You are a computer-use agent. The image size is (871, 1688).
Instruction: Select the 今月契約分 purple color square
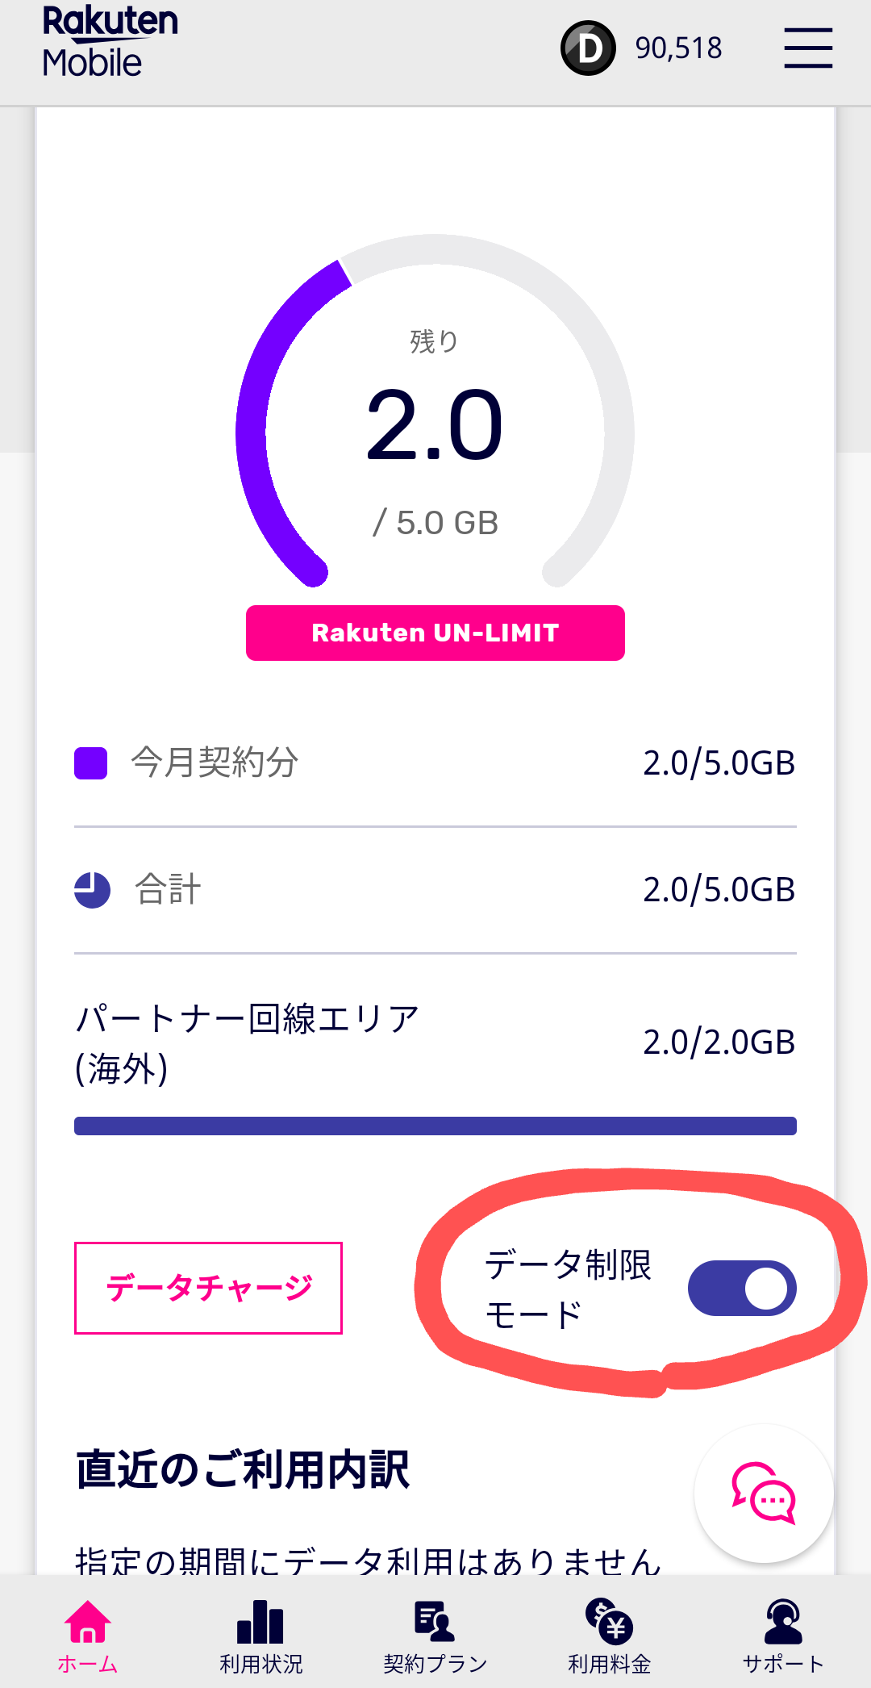pyautogui.click(x=91, y=763)
